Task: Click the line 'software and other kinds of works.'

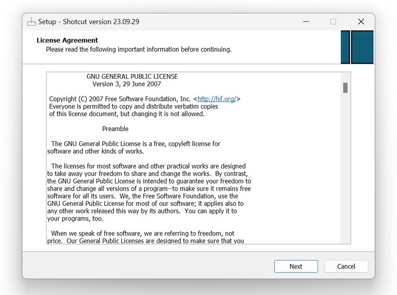Action: (95, 151)
